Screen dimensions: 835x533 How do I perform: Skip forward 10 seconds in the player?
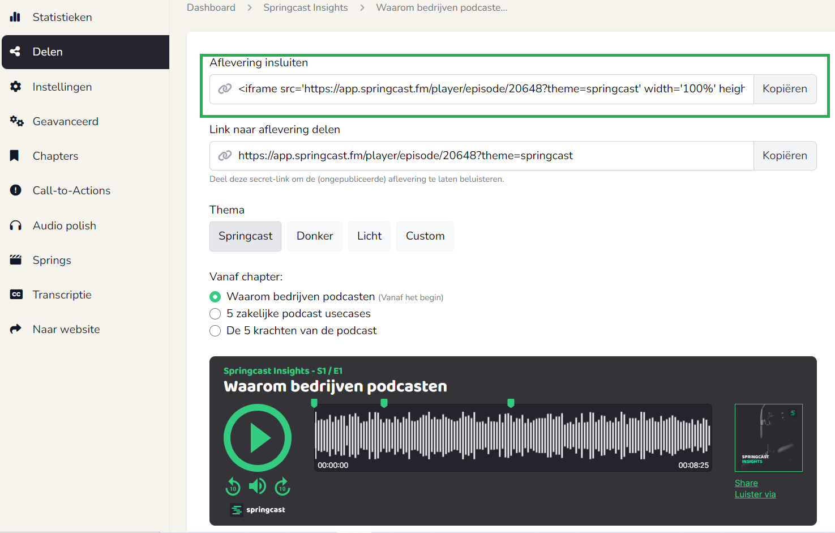282,487
